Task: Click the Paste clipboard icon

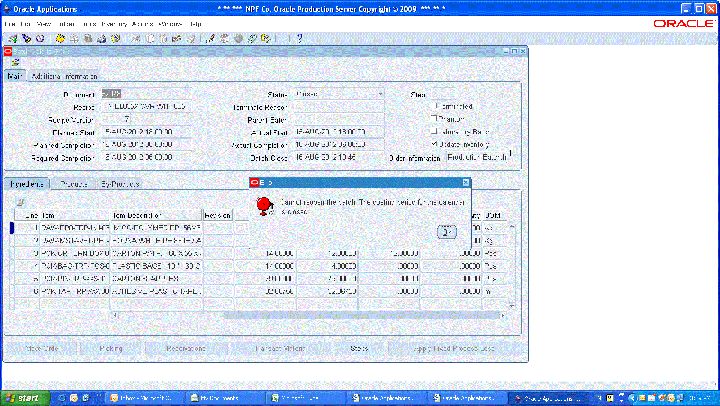Action: pyautogui.click(x=163, y=39)
